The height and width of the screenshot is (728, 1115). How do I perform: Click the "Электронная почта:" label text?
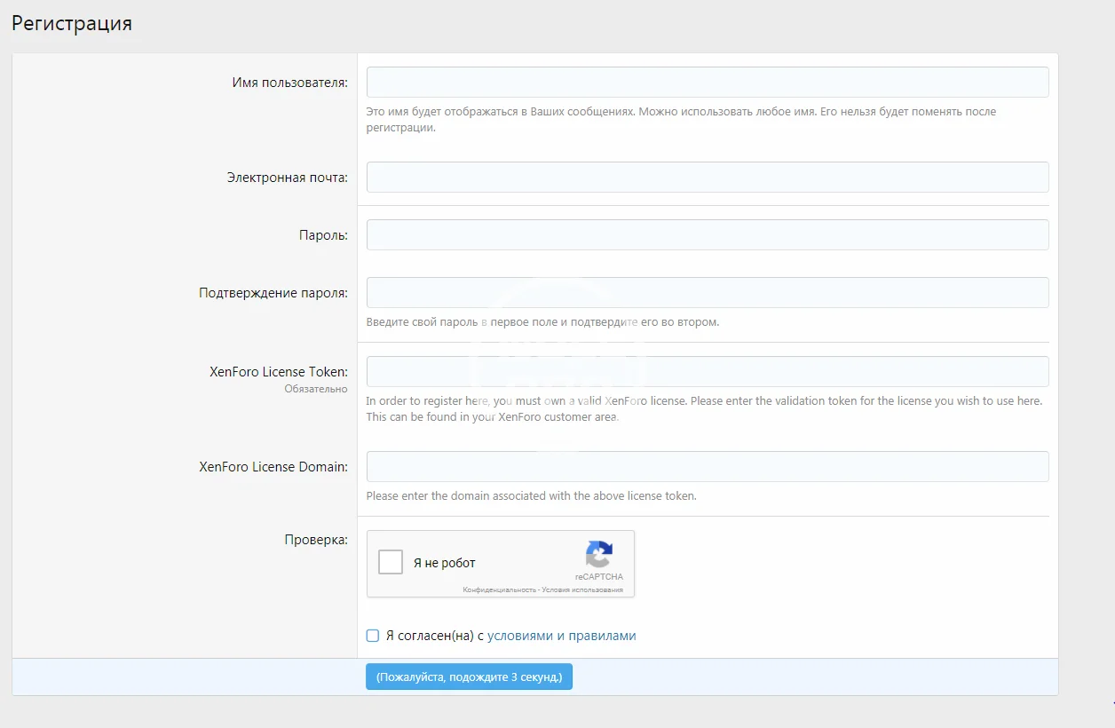tap(287, 178)
